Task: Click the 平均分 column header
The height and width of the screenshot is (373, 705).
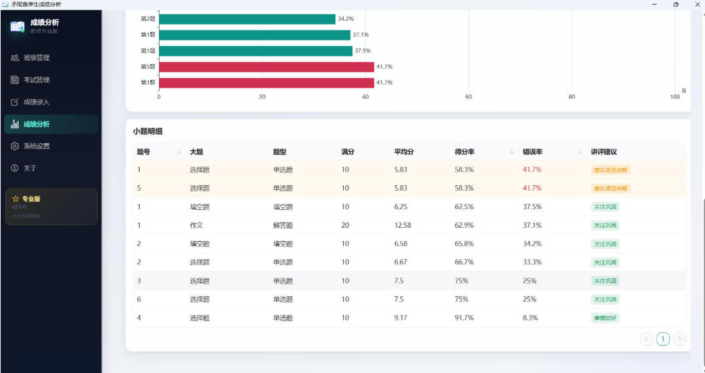Action: coord(404,152)
